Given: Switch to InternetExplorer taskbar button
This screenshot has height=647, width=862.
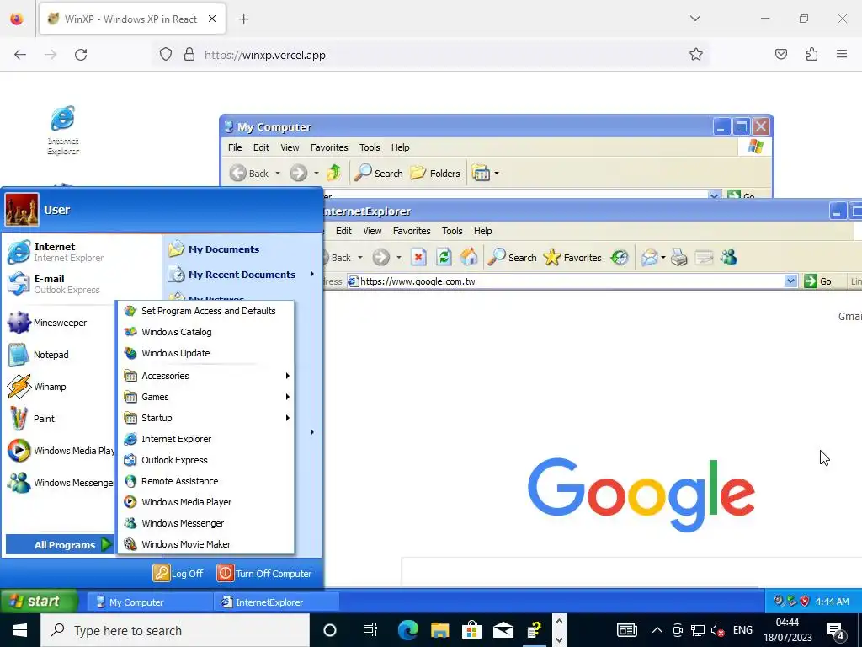Looking at the screenshot, I should 276,602.
